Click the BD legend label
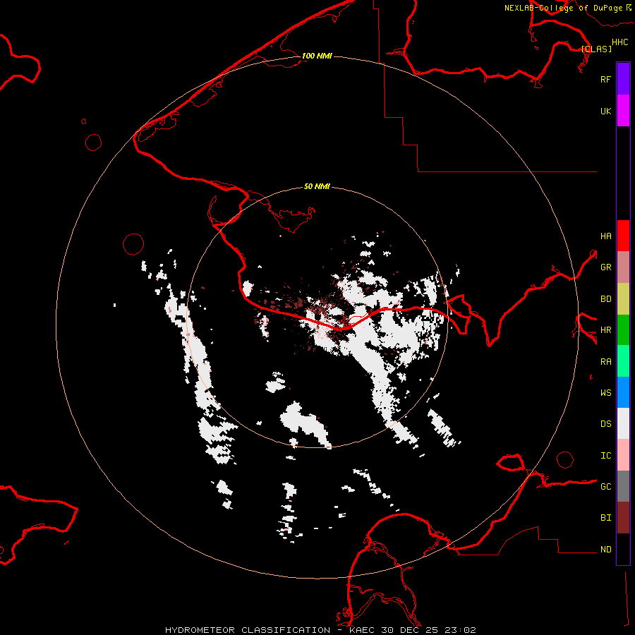This screenshot has height=635, width=635. point(605,299)
